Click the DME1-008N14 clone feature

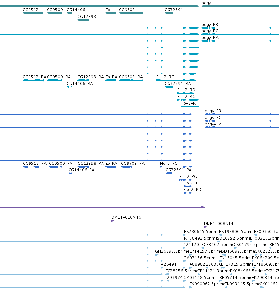(241, 227)
